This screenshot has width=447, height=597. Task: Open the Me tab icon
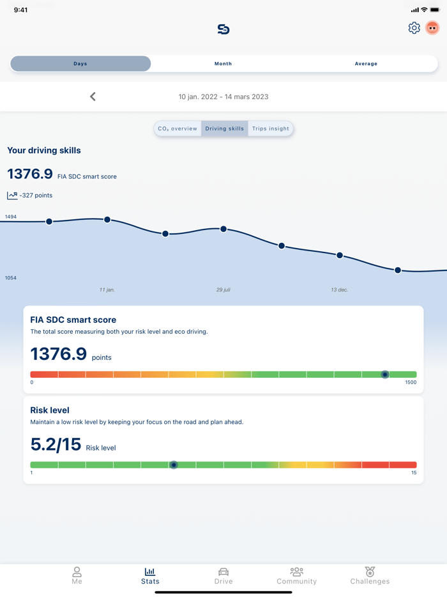(x=77, y=571)
